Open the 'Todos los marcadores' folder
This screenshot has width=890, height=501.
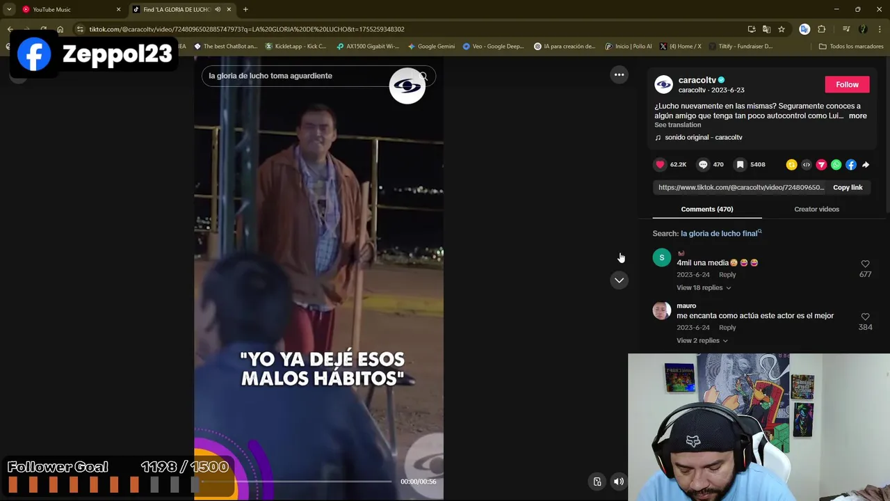point(851,47)
